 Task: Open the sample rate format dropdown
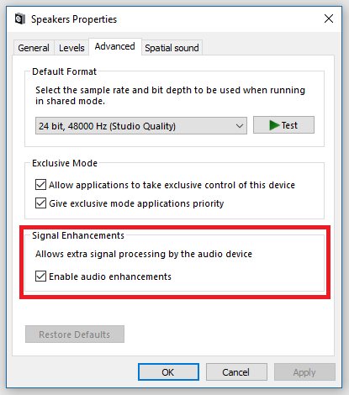point(141,126)
